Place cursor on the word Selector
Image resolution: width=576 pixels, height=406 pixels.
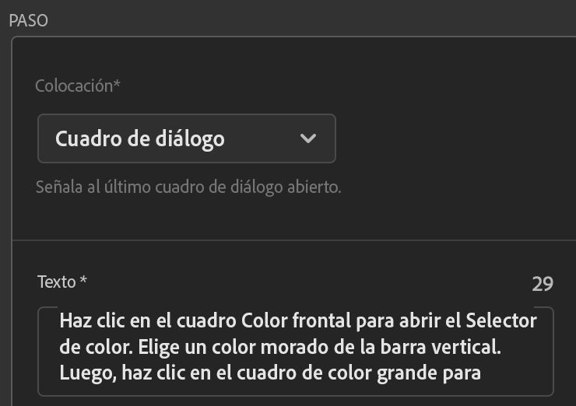coord(504,320)
